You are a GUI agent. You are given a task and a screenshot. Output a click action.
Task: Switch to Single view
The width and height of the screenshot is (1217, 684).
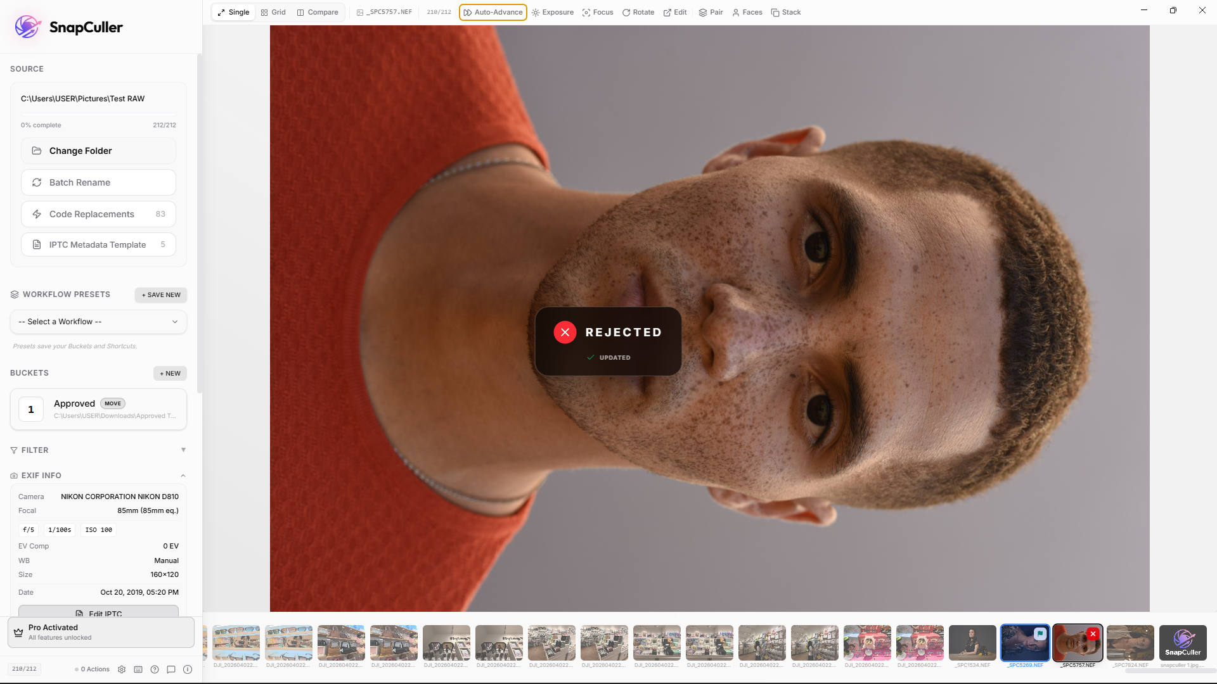pyautogui.click(x=233, y=12)
